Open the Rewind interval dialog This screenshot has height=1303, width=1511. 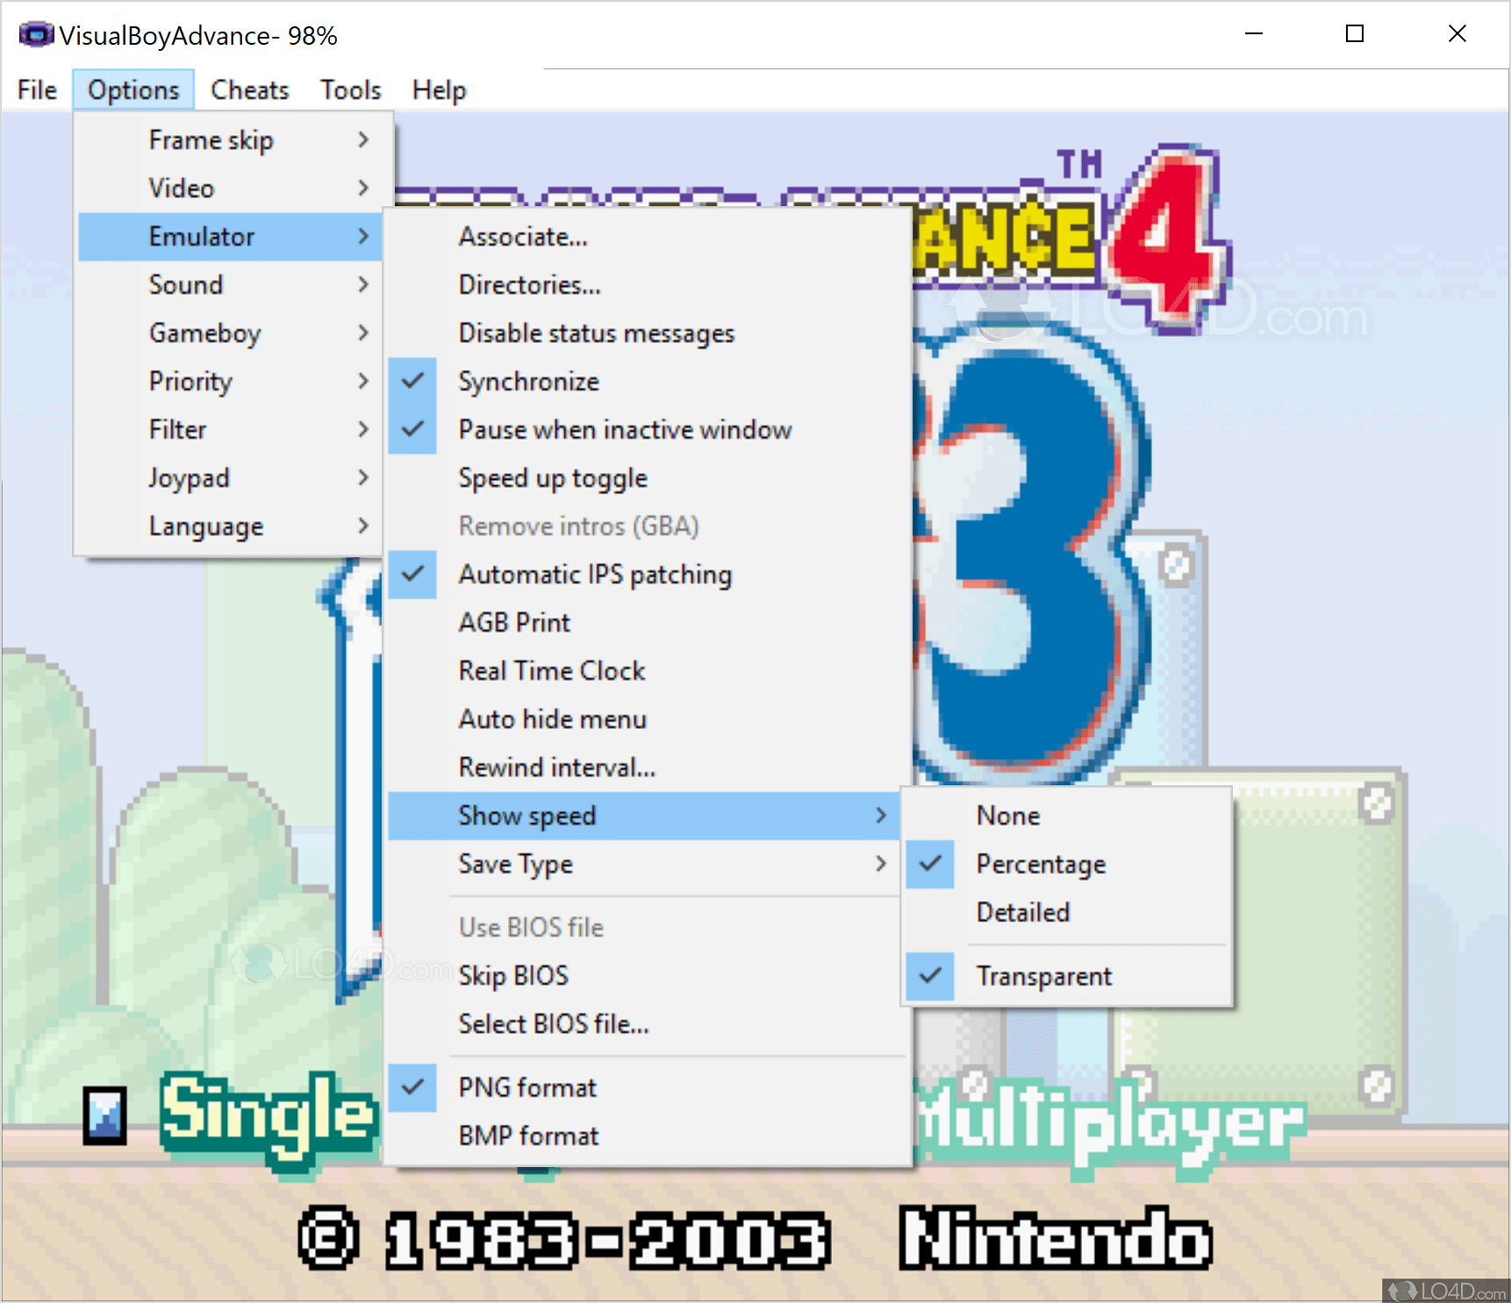(x=556, y=767)
